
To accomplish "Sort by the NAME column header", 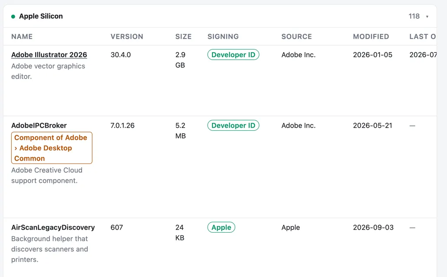I will (22, 36).
